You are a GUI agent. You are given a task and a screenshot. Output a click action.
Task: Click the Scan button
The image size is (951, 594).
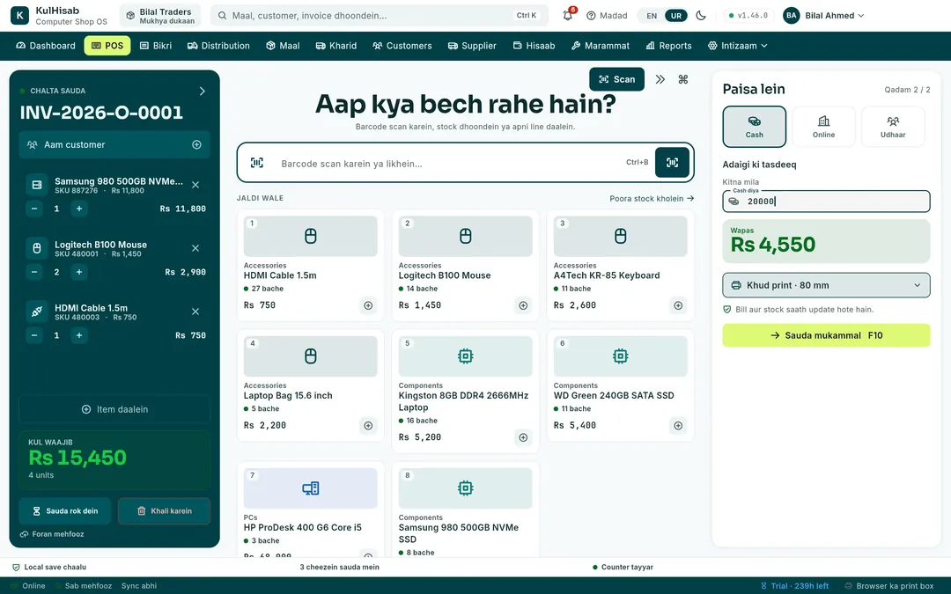tap(616, 79)
